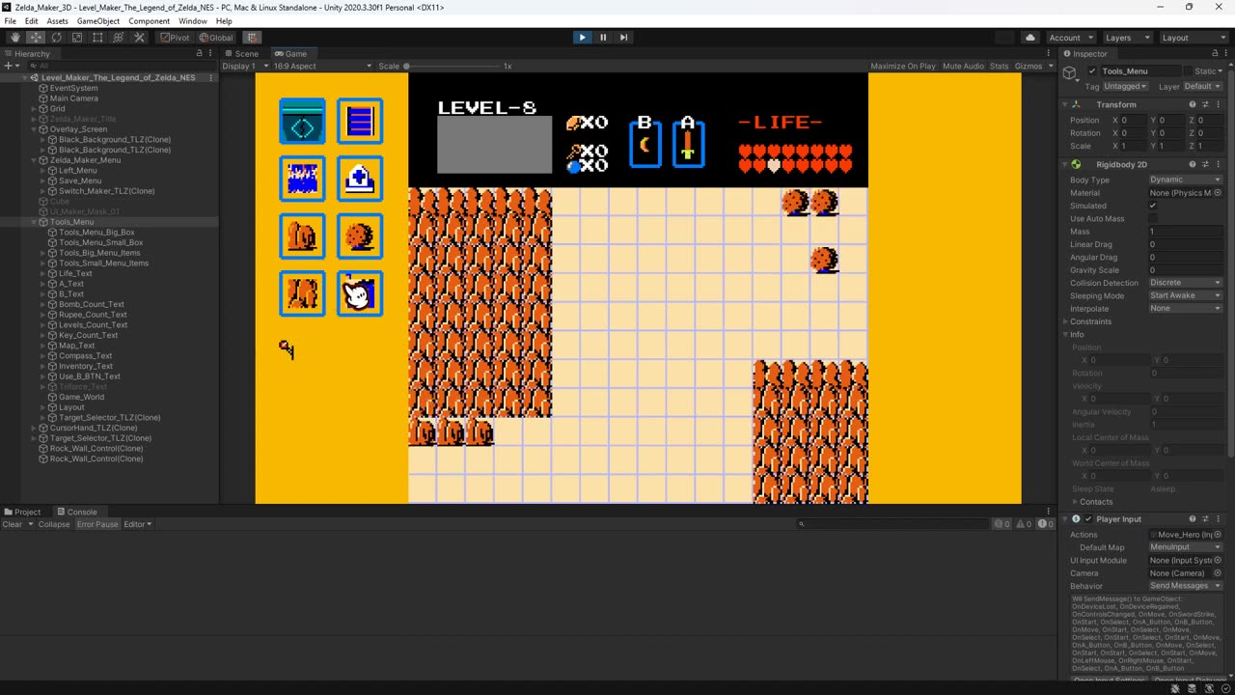The image size is (1235, 695).
Task: Collapse Overlay_Screen in Hierarchy
Action: 33,129
